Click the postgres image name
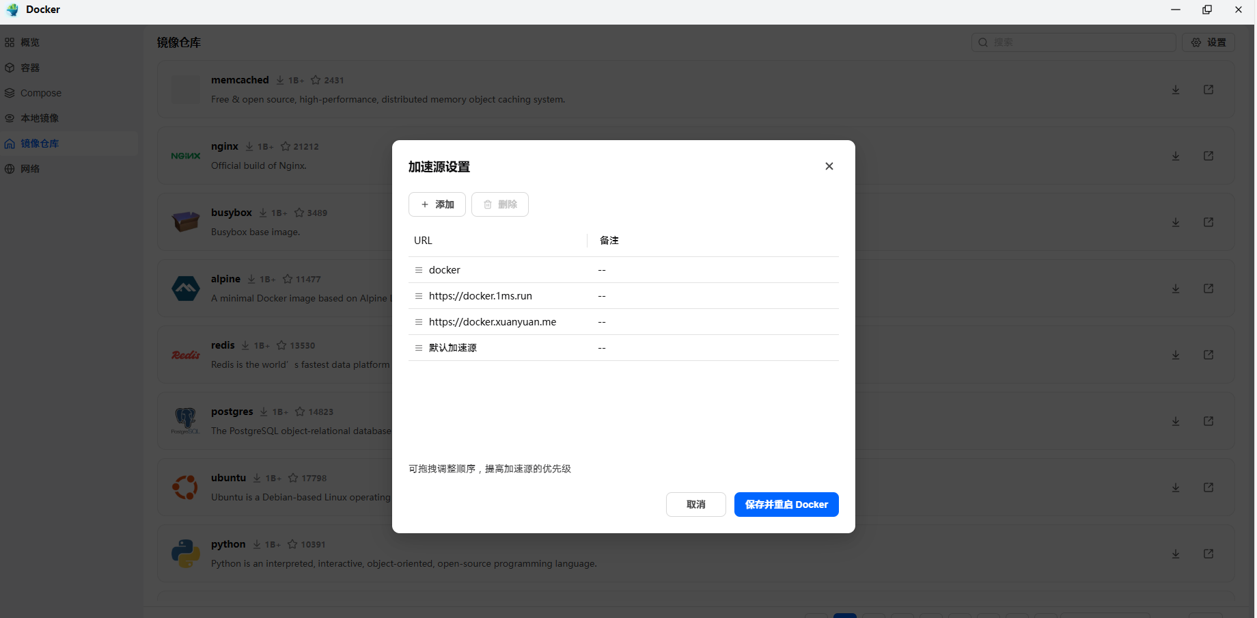The image size is (1257, 618). tap(232, 412)
